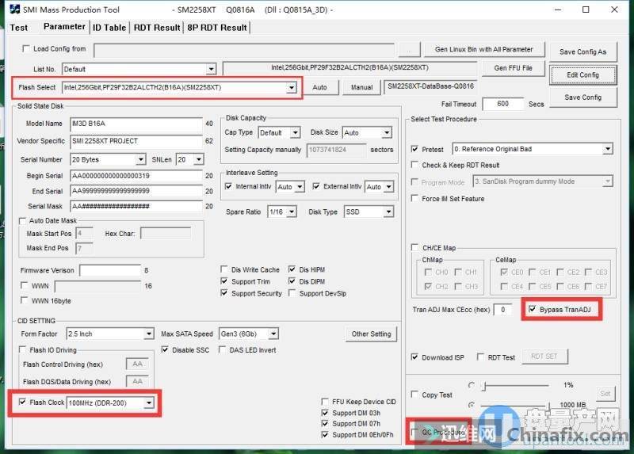Image resolution: width=634 pixels, height=454 pixels.
Task: Uncheck the Support DM 03h checkbox
Action: pyautogui.click(x=325, y=413)
